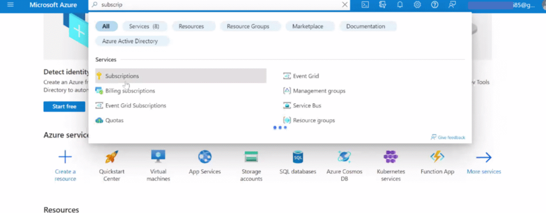
Task: Open Directories and subscriptions filter icon
Action: pos(383,5)
